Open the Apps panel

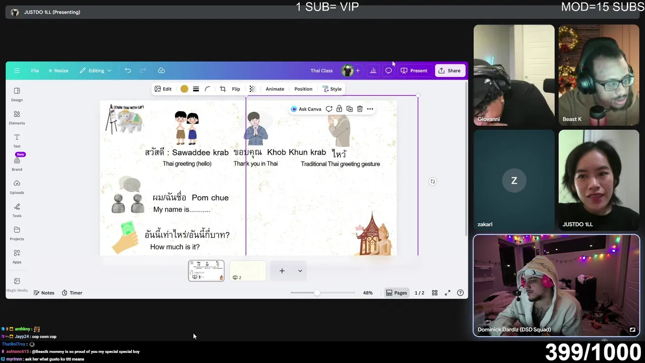[17, 257]
